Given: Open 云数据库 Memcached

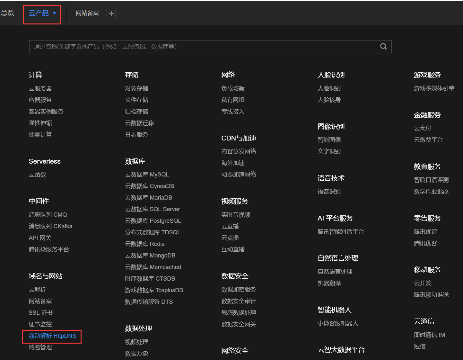Looking at the screenshot, I should 153,267.
